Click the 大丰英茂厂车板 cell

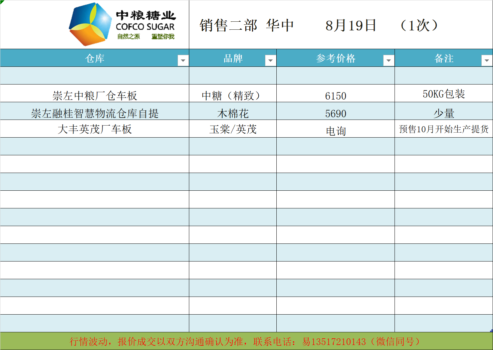pyautogui.click(x=94, y=129)
